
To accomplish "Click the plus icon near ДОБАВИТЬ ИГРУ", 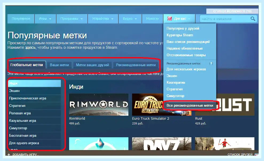I will coord(9,155).
